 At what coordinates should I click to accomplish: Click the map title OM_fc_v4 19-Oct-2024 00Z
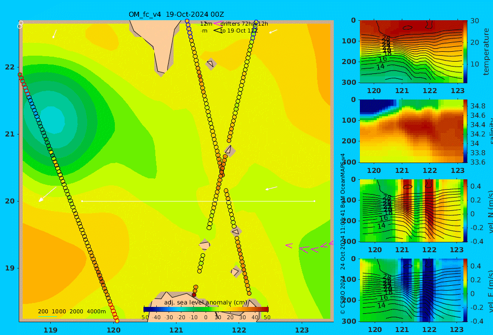[176, 14]
